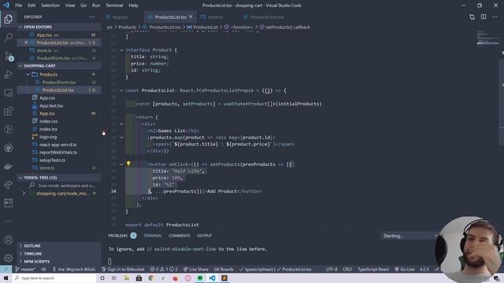Fold the button onClick code block

point(121,164)
